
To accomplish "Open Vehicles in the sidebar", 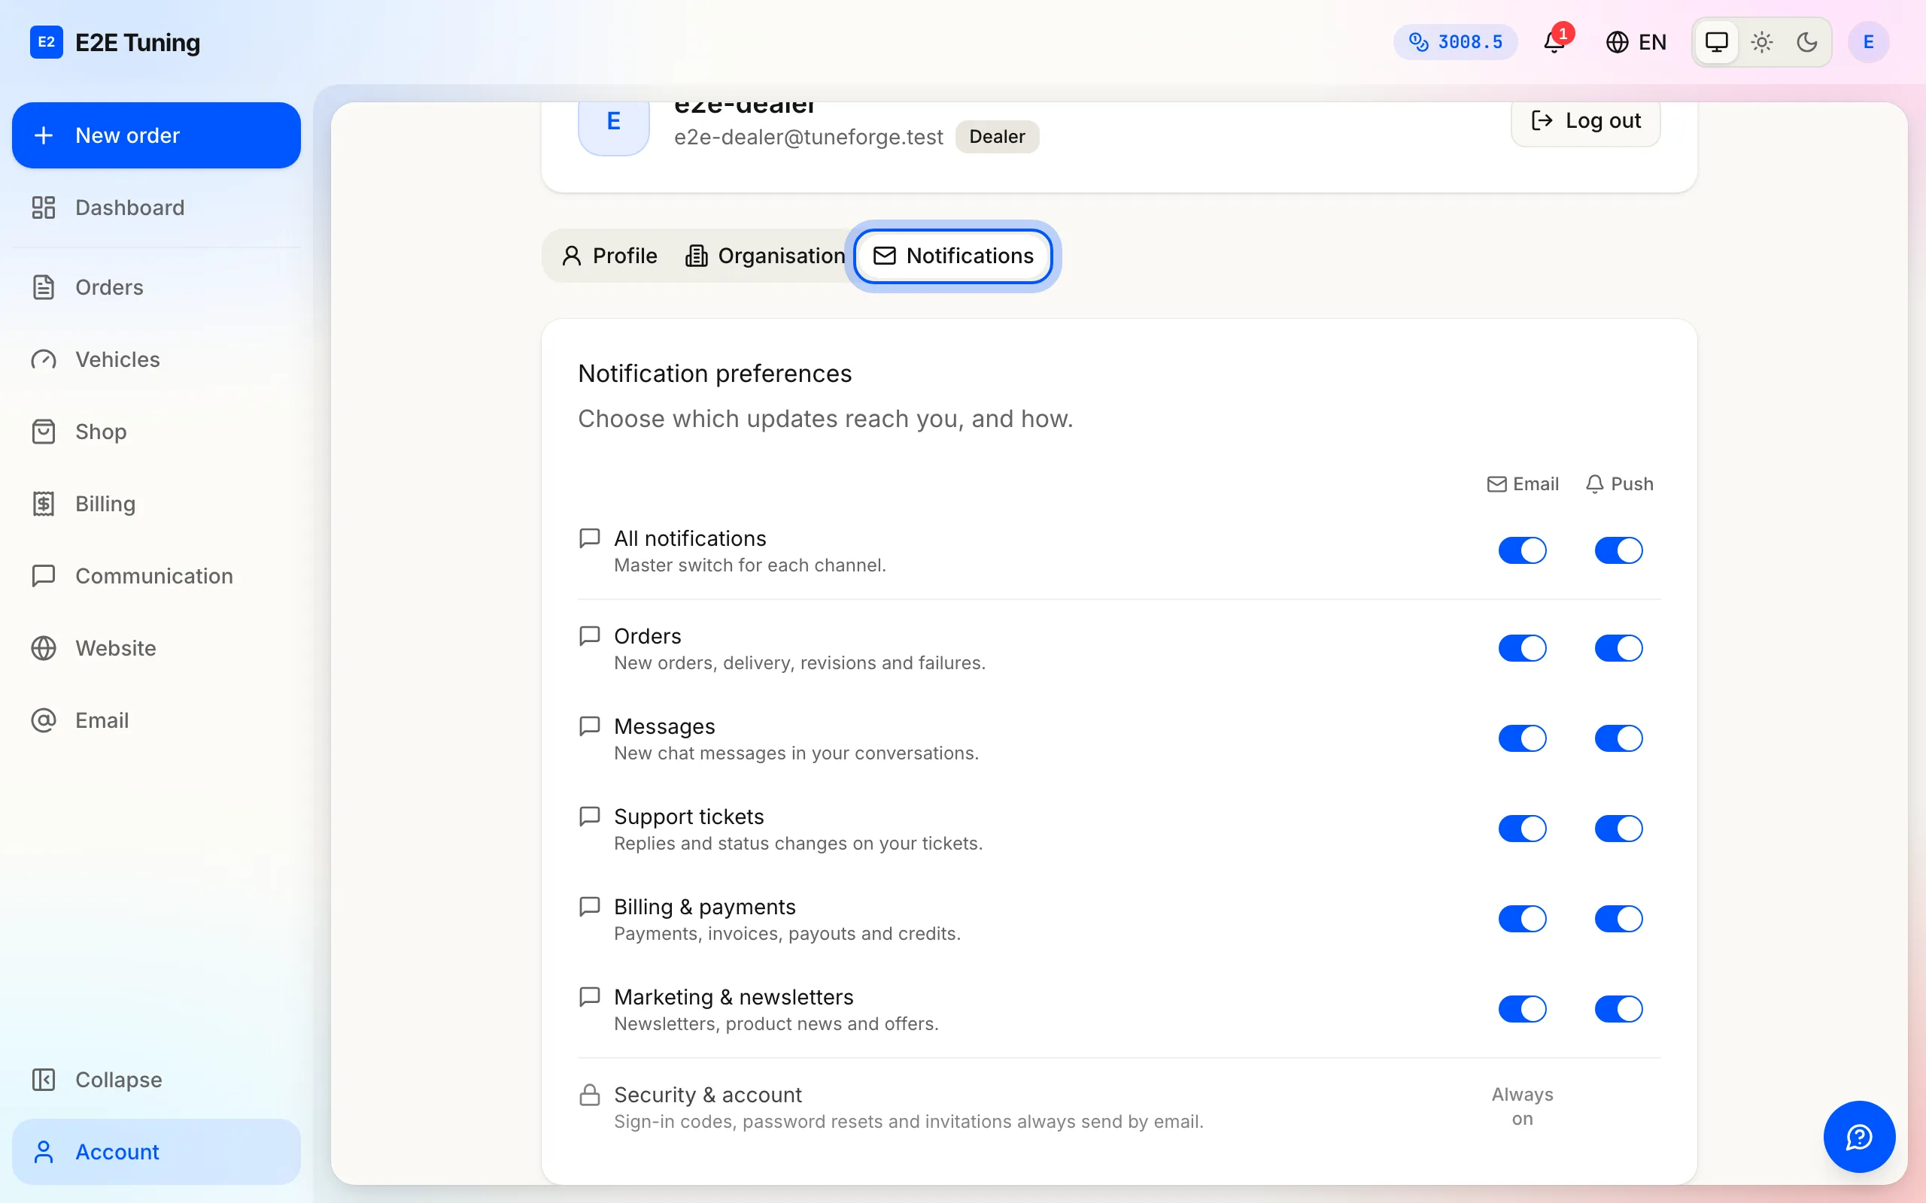I will (x=156, y=359).
